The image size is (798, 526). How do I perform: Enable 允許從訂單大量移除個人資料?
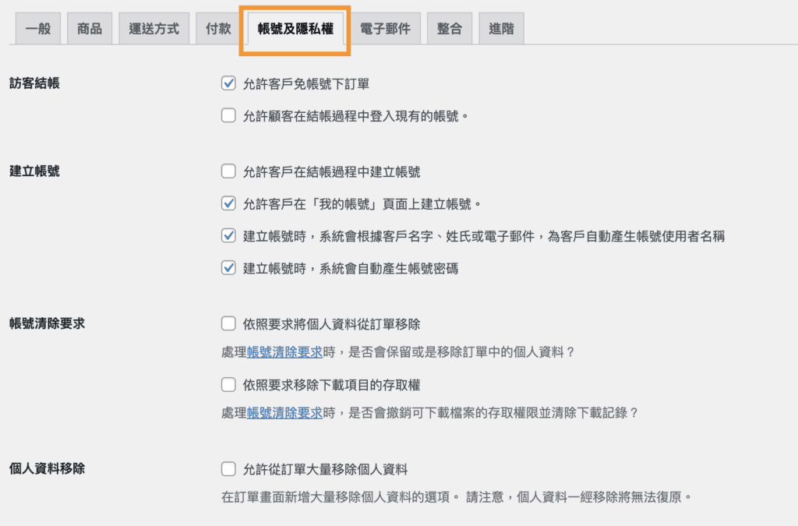click(x=228, y=469)
